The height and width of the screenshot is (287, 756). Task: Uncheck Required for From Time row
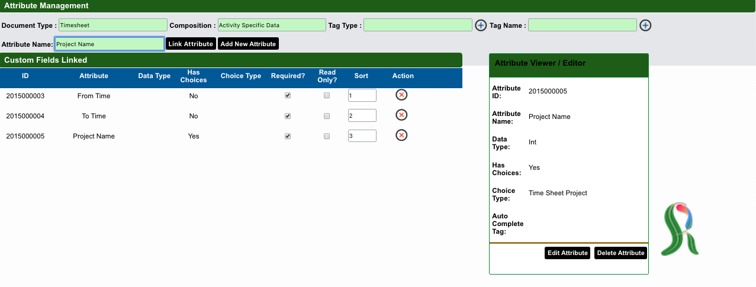point(288,95)
